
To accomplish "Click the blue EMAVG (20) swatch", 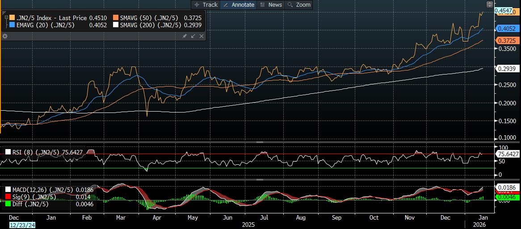I will 12,25.
